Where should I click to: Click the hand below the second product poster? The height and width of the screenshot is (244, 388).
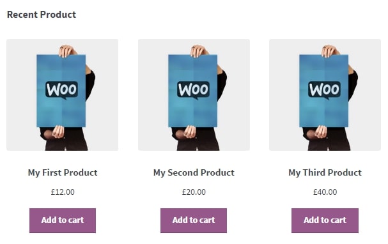click(x=190, y=132)
